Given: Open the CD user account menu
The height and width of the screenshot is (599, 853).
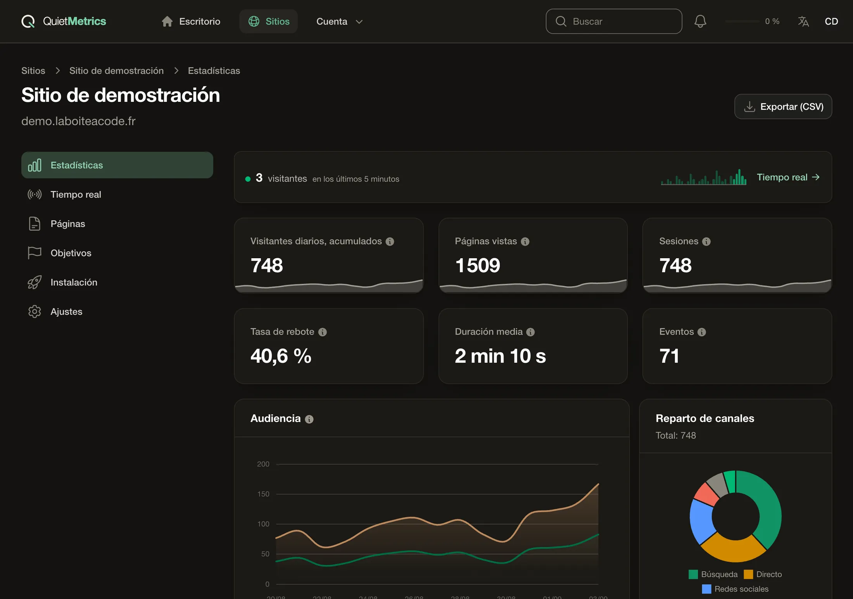Looking at the screenshot, I should (831, 21).
